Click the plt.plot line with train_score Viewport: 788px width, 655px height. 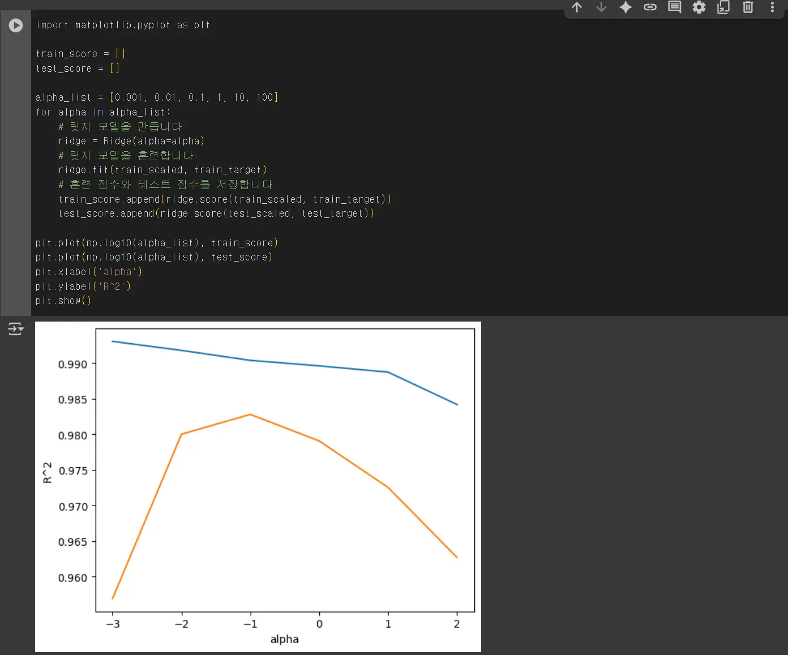[157, 243]
